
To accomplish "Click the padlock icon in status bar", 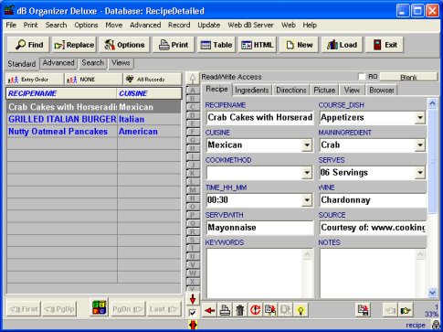I will [x=436, y=325].
